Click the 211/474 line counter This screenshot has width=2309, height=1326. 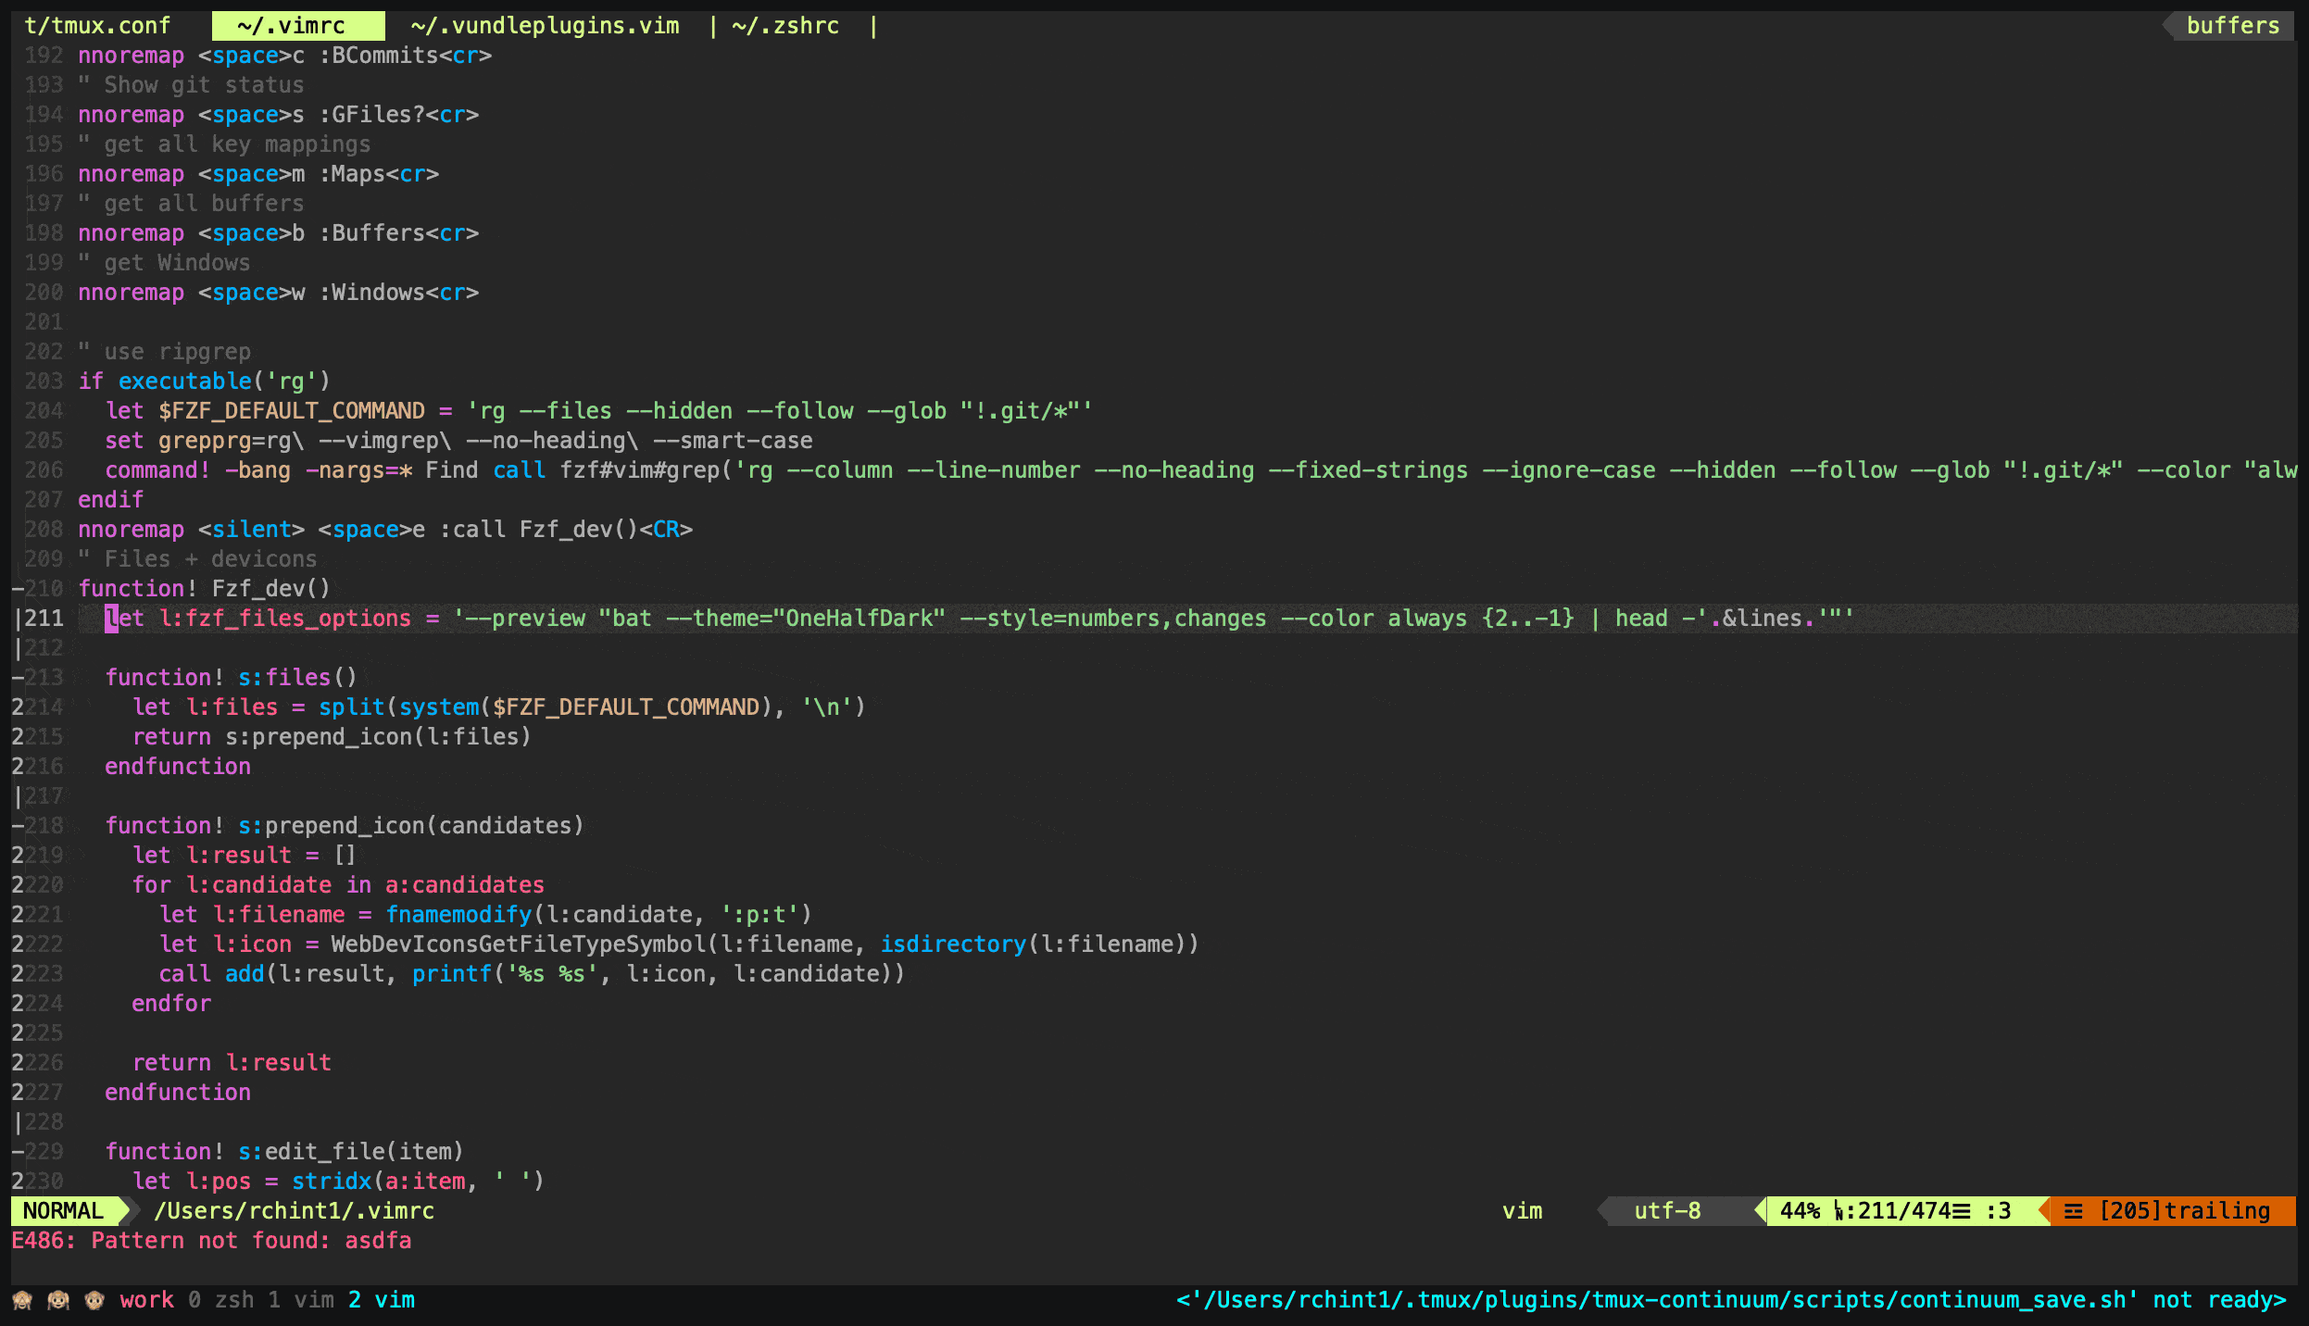(x=1903, y=1211)
